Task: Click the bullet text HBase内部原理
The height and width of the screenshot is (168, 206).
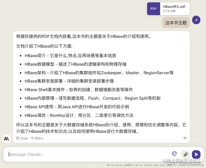Action: click(92, 98)
